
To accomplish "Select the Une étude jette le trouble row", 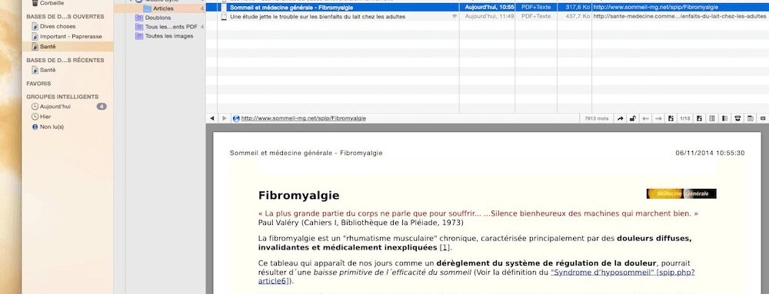I will point(487,16).
